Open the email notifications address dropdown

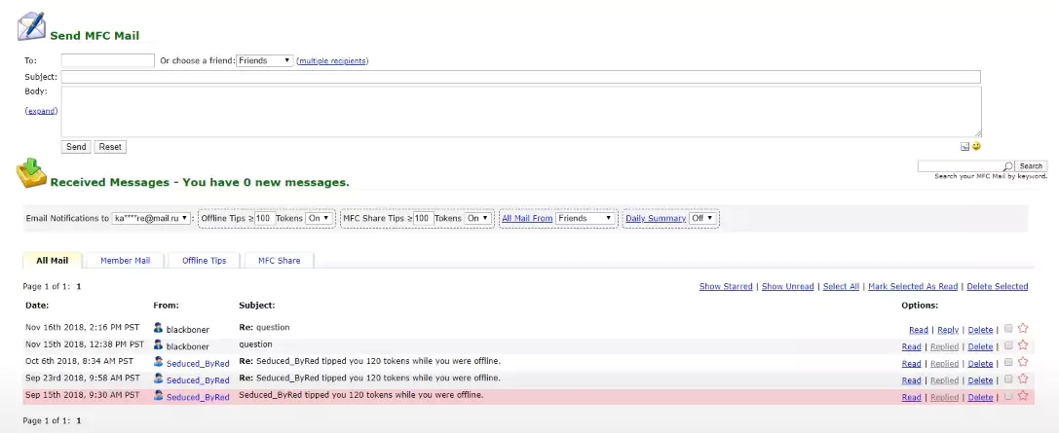(151, 219)
